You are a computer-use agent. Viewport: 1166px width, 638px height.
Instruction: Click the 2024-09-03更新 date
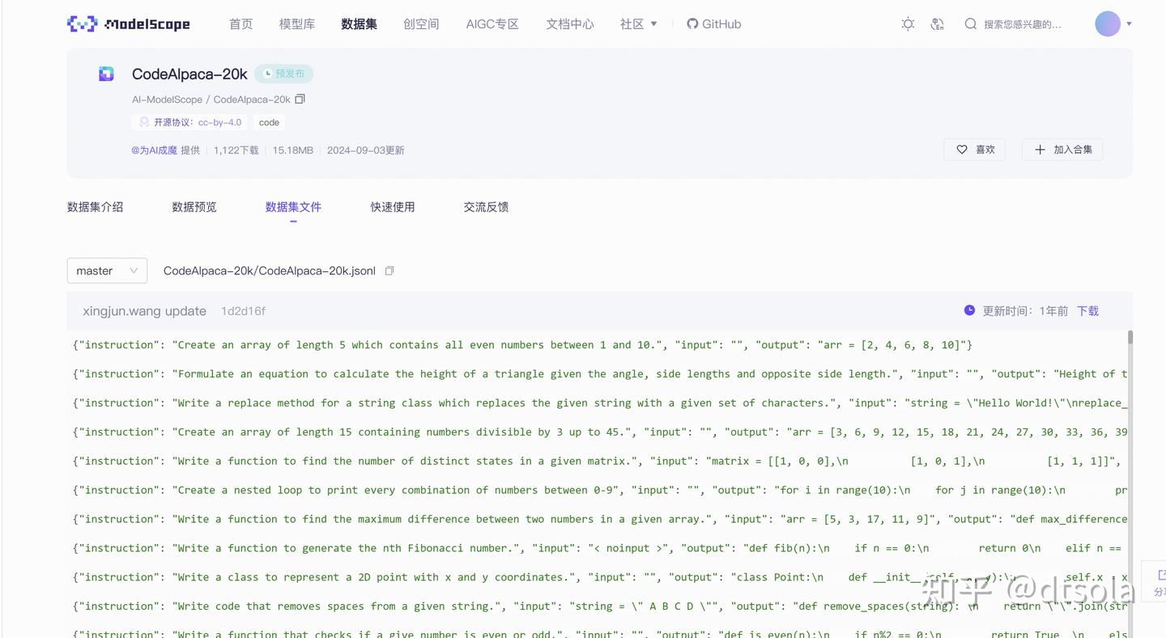coord(366,150)
